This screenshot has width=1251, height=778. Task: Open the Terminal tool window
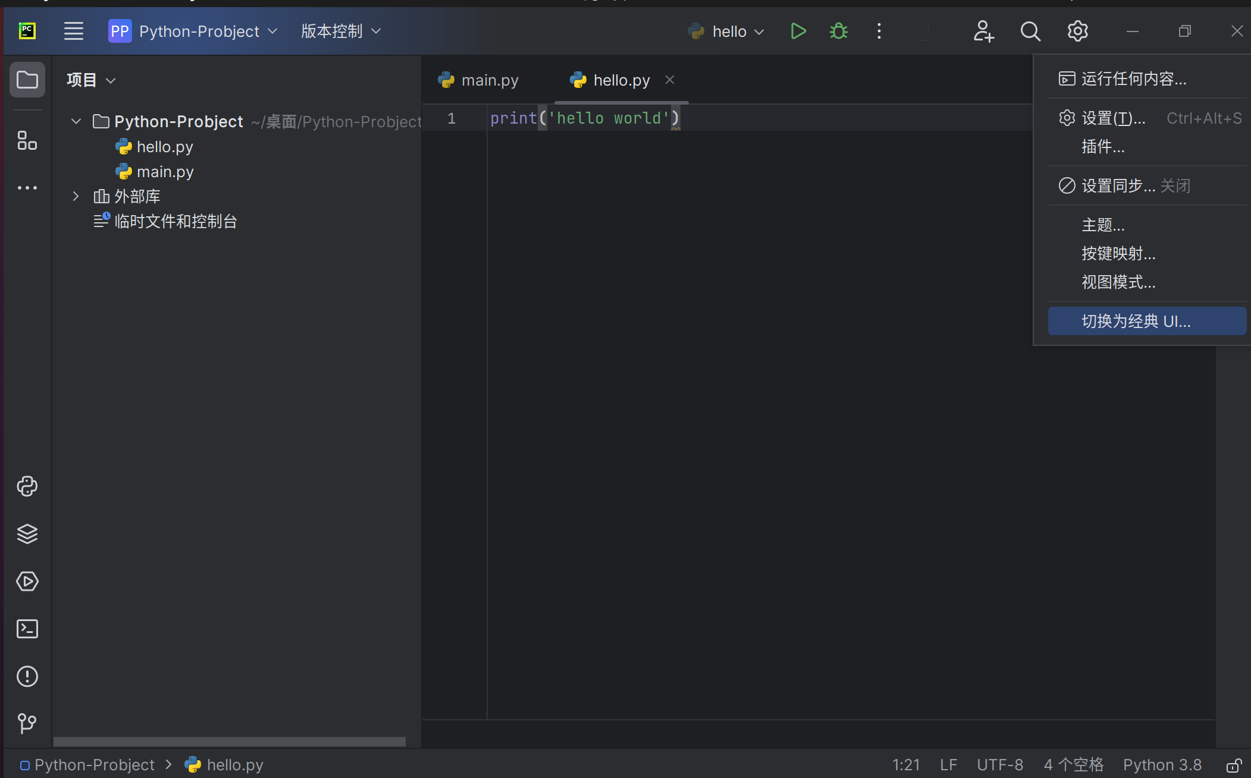(27, 629)
